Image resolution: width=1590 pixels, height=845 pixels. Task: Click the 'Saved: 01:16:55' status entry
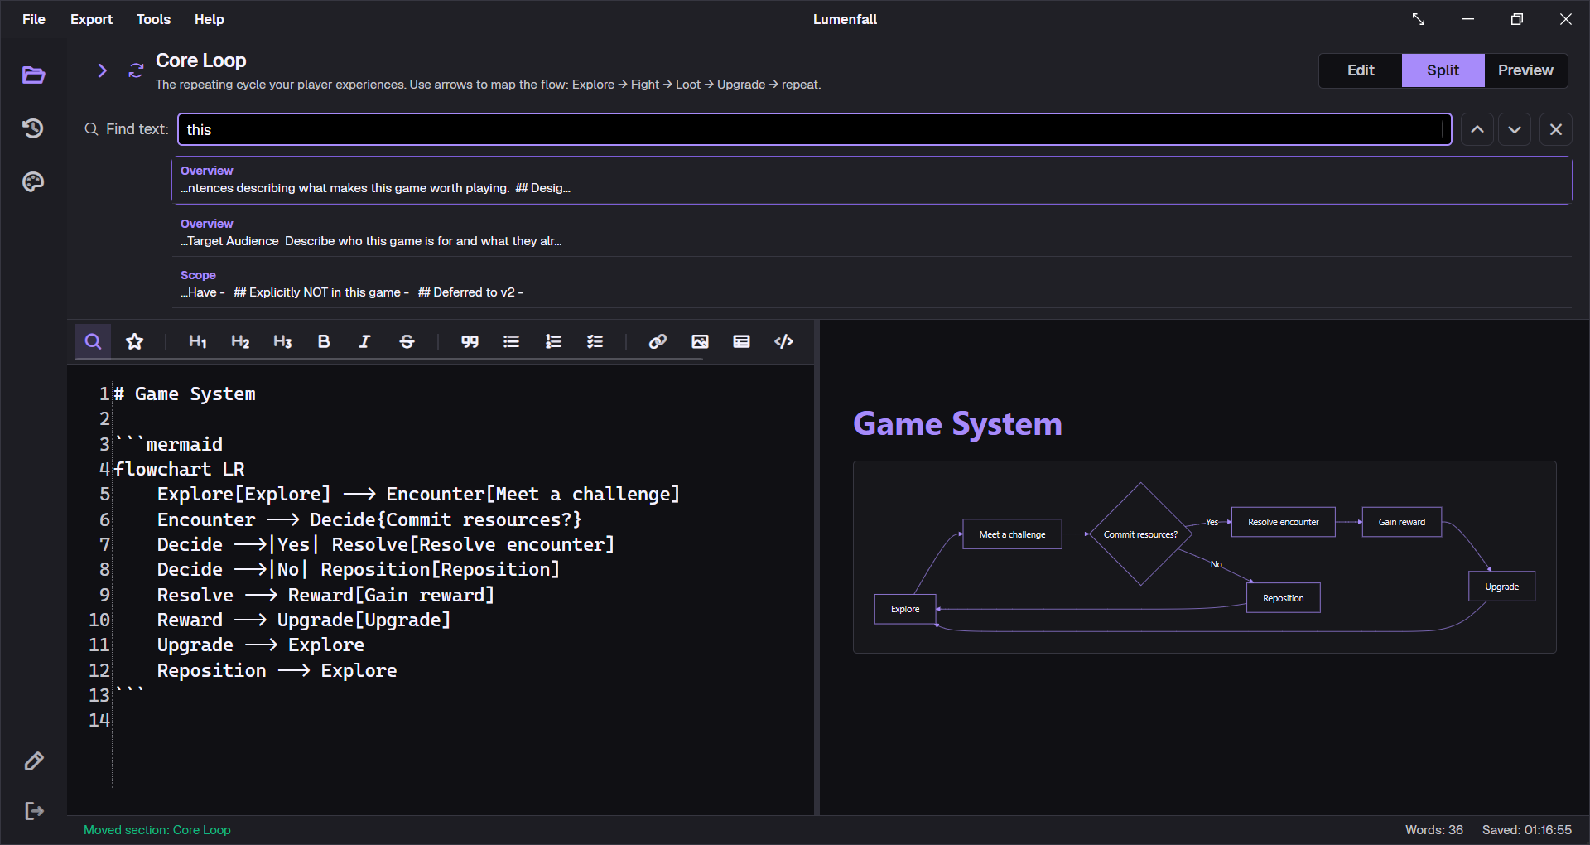point(1527,830)
